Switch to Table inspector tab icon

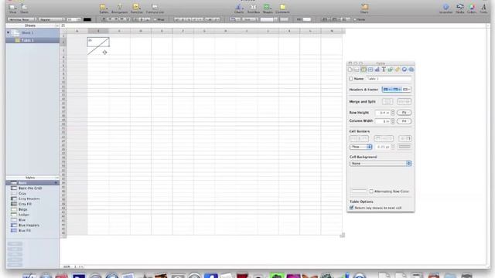pos(364,69)
